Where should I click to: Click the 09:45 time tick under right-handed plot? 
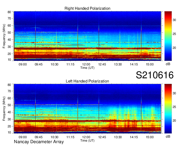[x=39, y=64]
